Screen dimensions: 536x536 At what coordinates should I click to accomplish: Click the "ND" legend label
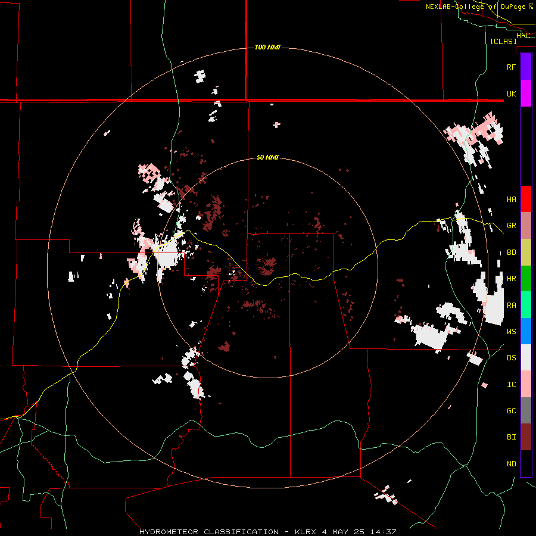coord(511,464)
